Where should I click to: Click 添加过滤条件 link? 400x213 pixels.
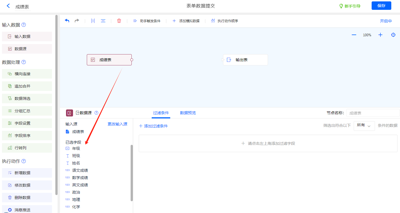click(x=153, y=126)
